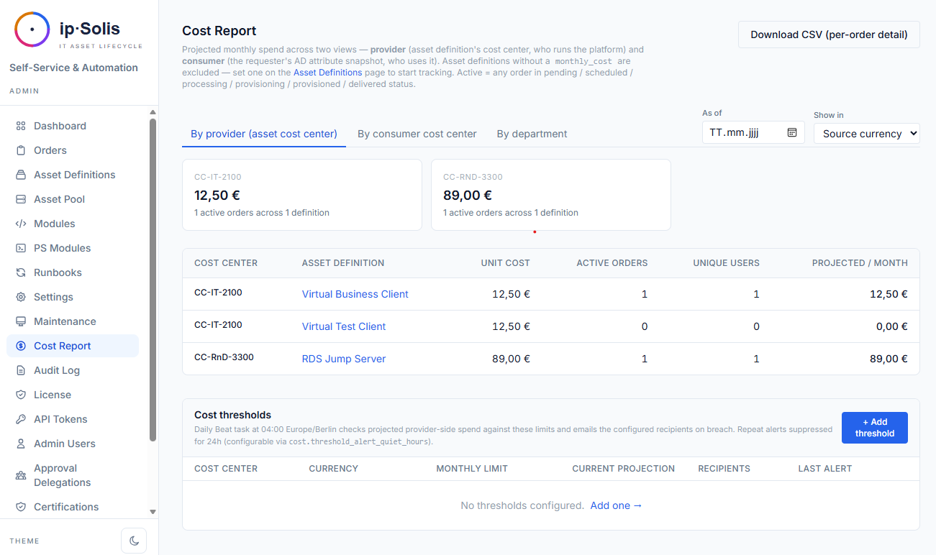Click the CC-RnD-3300 table cell

coord(224,357)
